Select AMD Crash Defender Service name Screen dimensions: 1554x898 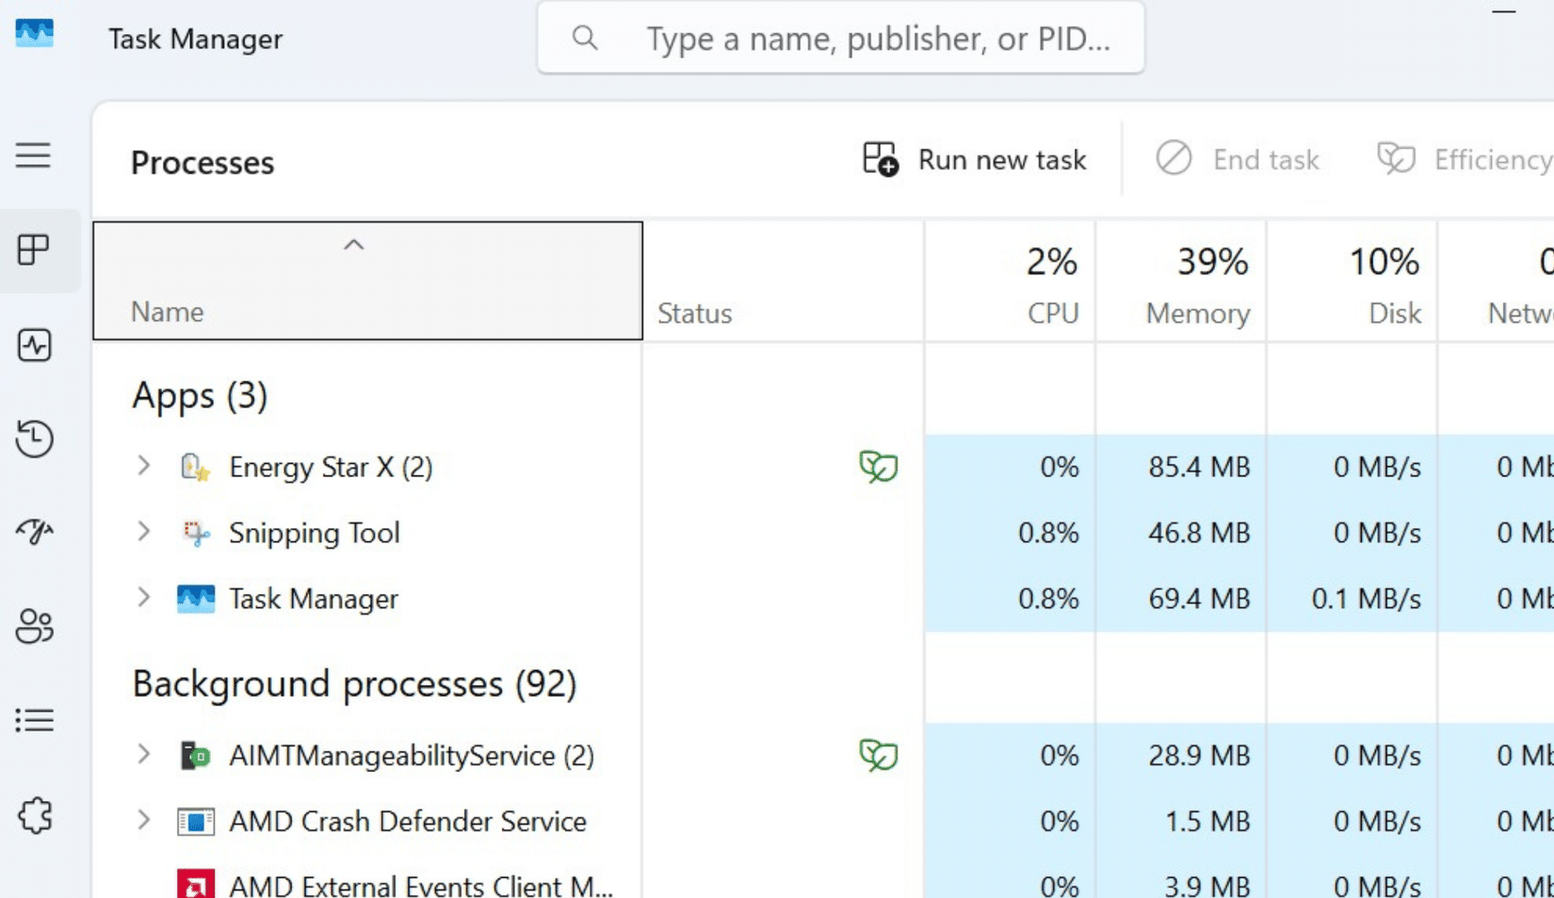click(408, 821)
